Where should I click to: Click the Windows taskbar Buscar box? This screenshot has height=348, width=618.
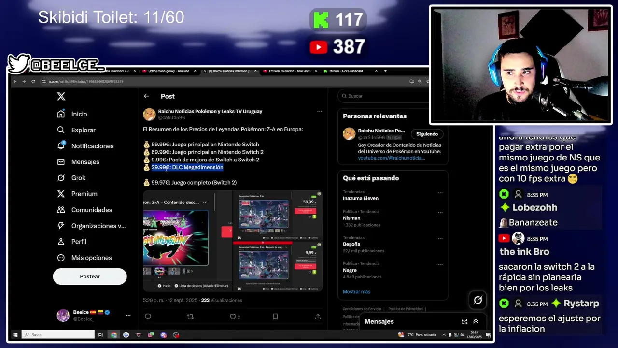(58, 334)
